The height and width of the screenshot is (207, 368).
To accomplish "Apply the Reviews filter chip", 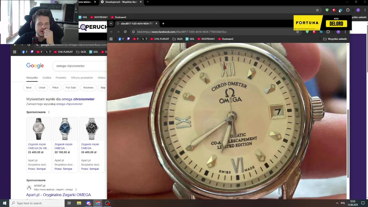I will coord(88,88).
